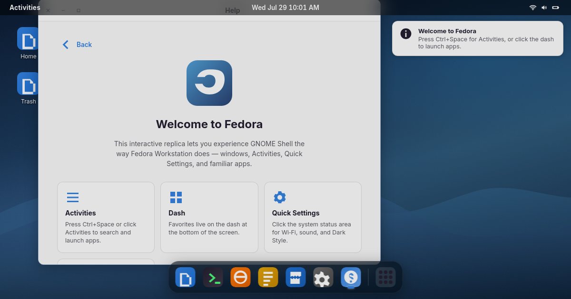Click the "Help" window title text
The image size is (571, 299).
233,10
